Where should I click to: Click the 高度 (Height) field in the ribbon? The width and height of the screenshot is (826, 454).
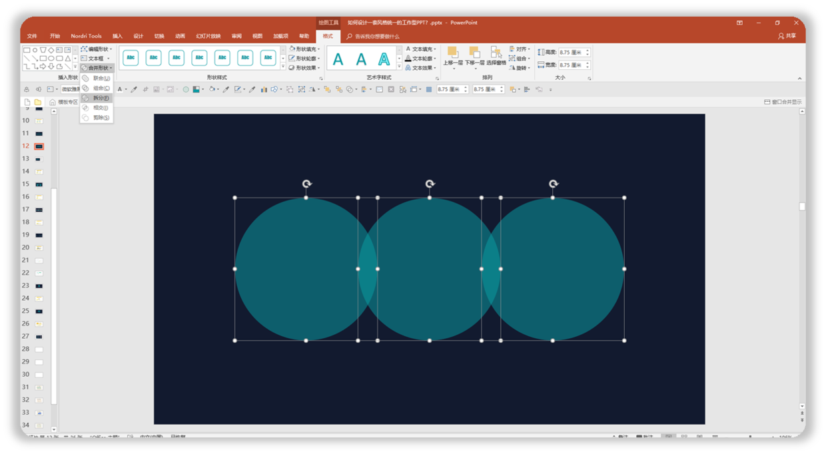(x=574, y=52)
